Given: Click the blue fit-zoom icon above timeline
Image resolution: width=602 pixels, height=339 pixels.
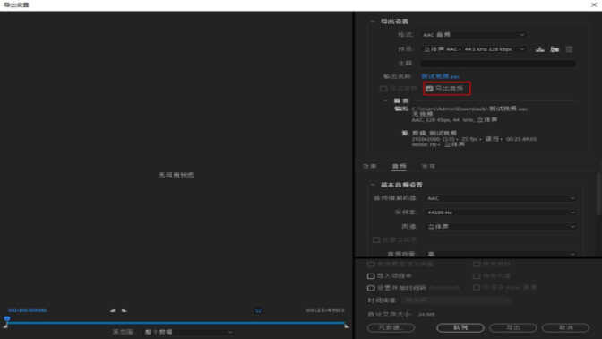Looking at the screenshot, I should pos(258,310).
